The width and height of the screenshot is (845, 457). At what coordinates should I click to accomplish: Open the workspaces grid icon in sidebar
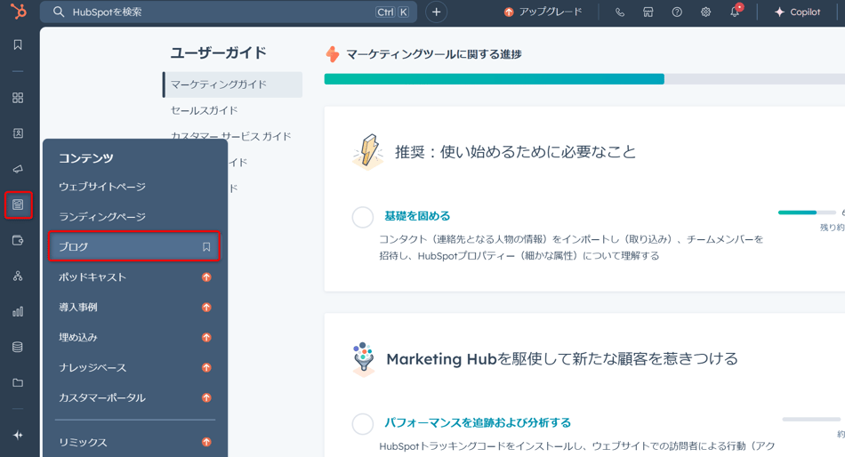[18, 98]
